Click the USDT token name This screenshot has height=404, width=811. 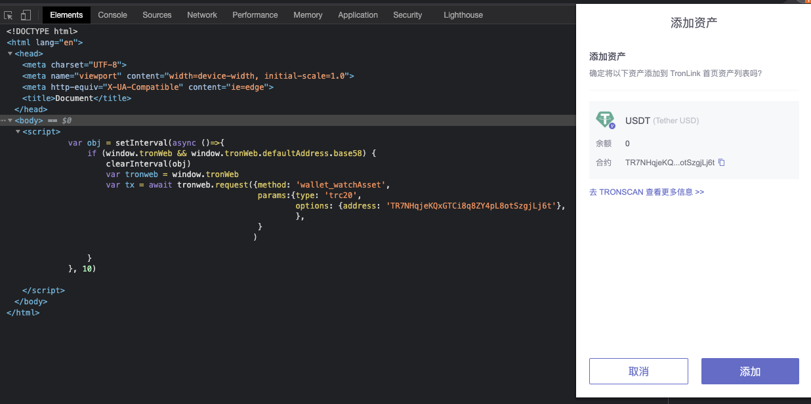[637, 121]
